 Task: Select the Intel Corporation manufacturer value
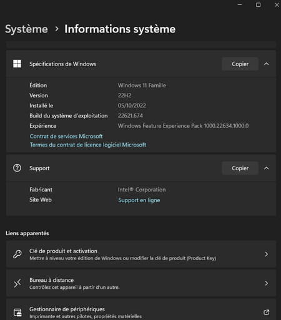coord(142,190)
